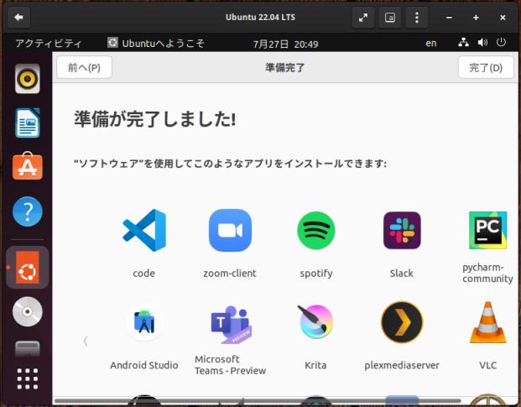The height and width of the screenshot is (407, 521).
Task: Open the Android Studio app icon
Action: tap(144, 322)
